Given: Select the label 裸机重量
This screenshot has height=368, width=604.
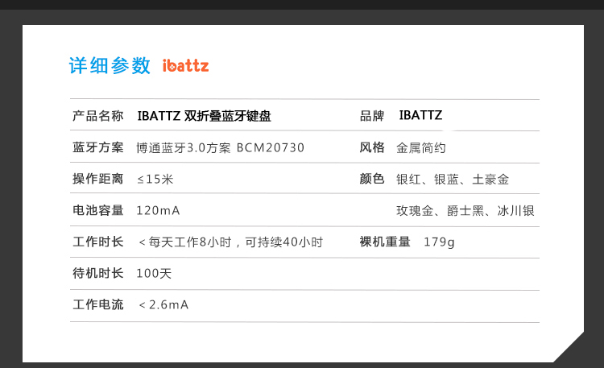Looking at the screenshot, I should [x=384, y=242].
